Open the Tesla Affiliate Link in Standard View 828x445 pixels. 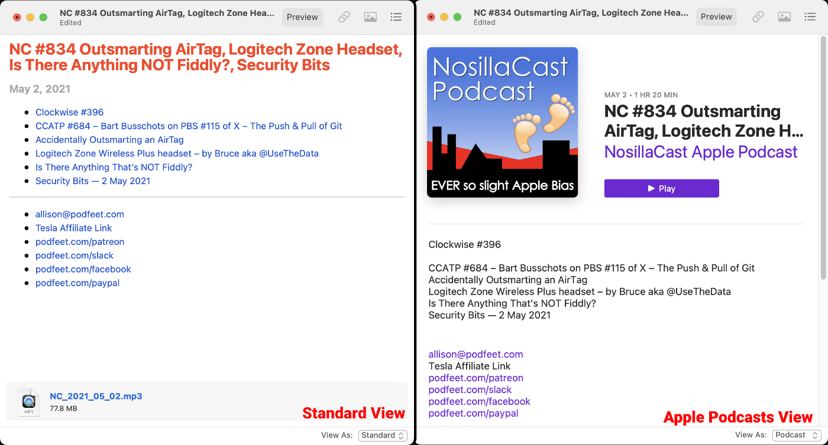pyautogui.click(x=73, y=228)
